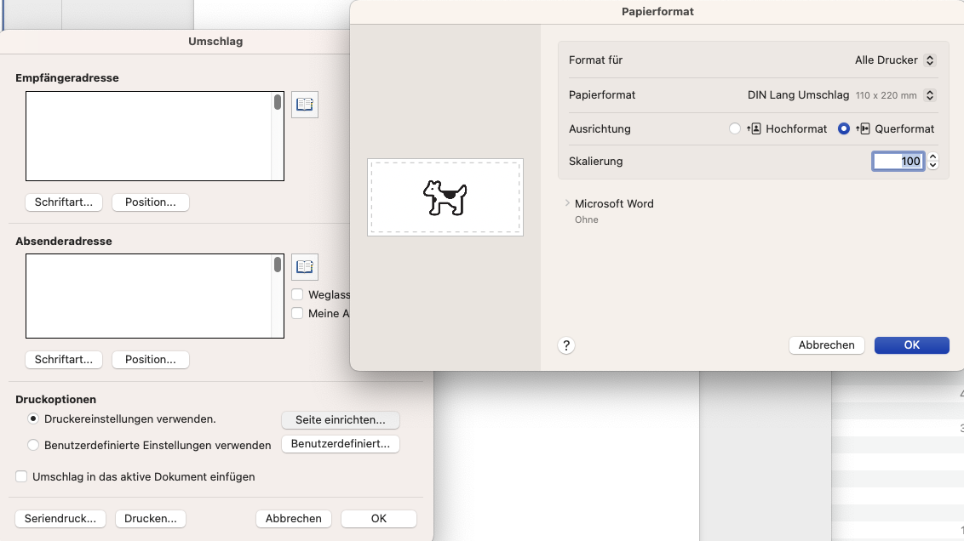The height and width of the screenshot is (541, 964).
Task: Click the Ohne text under Microsoft Word
Action: (x=587, y=219)
